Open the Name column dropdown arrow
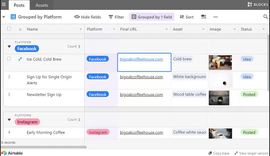 click(81, 29)
